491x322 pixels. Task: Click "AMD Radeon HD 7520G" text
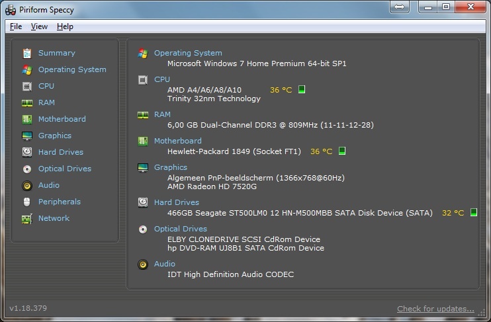(212, 187)
